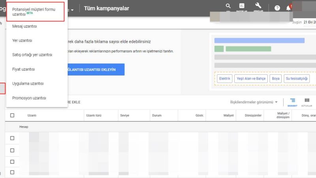The image size is (316, 178).
Task: Select Uygulama uzantısı from menu
Action: 28,83
